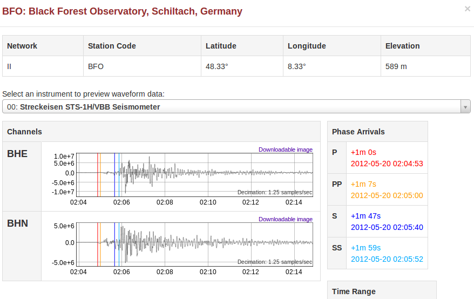Open Downloadable image link for BHN channel
The height and width of the screenshot is (299, 474).
click(x=285, y=219)
